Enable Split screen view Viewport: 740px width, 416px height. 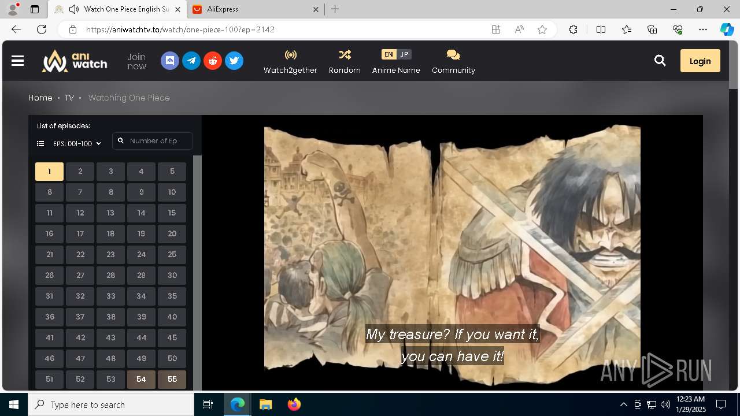[601, 29]
